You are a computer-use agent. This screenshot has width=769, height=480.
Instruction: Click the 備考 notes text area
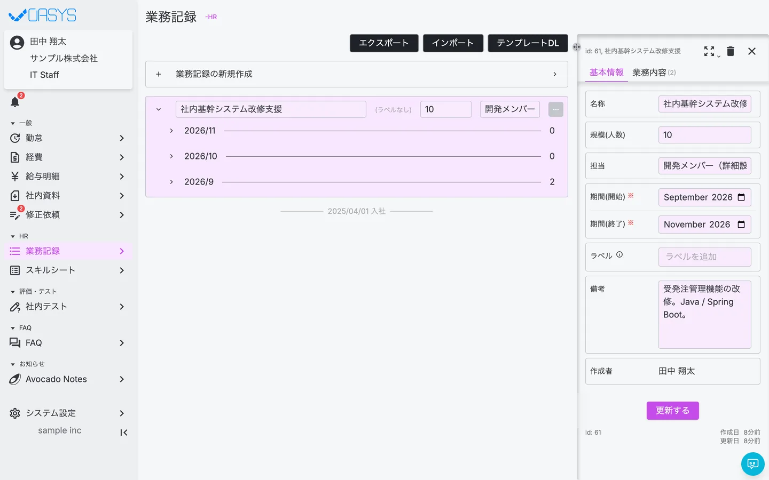point(705,315)
